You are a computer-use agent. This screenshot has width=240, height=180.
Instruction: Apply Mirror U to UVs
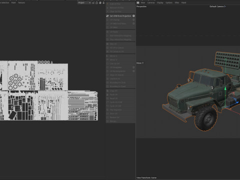click(x=120, y=56)
